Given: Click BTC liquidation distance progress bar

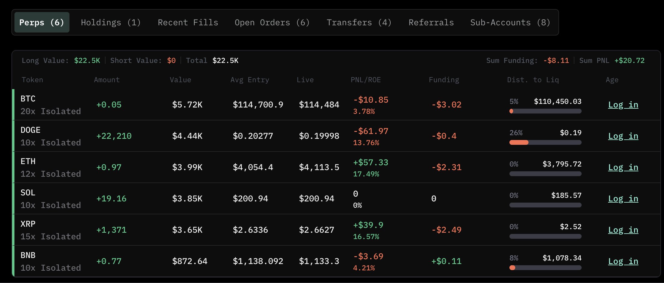Looking at the screenshot, I should pyautogui.click(x=545, y=111).
